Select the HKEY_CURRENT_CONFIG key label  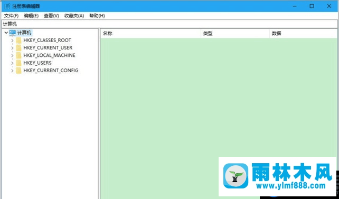click(51, 71)
